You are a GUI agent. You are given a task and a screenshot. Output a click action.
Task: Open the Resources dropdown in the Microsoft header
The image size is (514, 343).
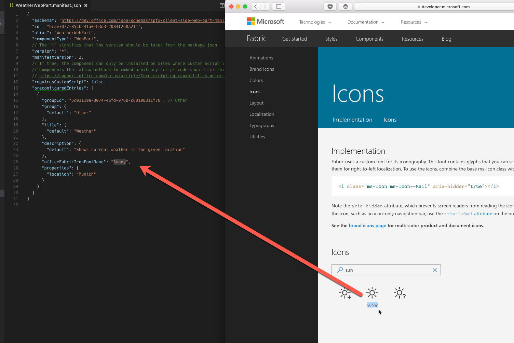tap(414, 22)
